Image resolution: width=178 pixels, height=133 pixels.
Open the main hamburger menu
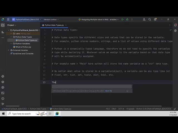(x=8, y=19)
